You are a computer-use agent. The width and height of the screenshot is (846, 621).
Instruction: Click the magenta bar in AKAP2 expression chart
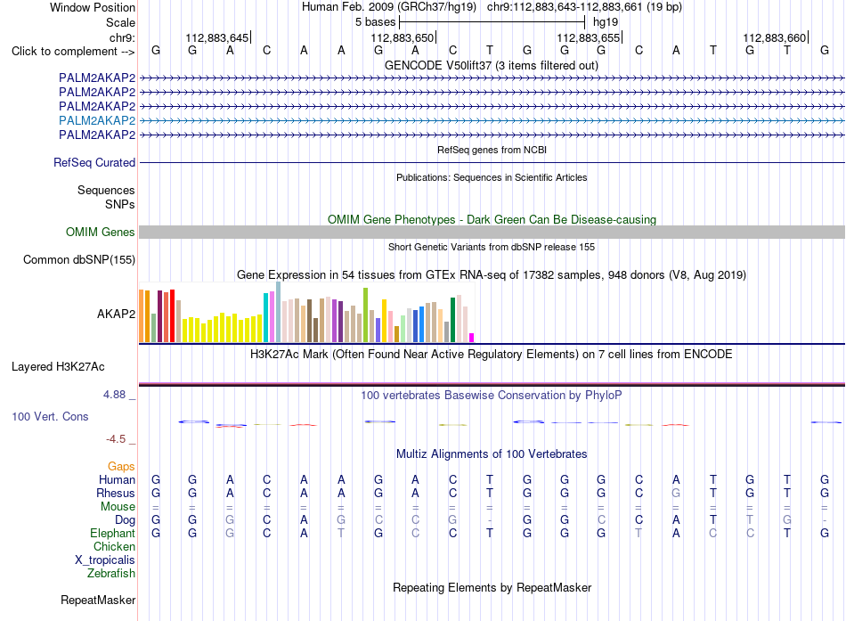[x=472, y=338]
